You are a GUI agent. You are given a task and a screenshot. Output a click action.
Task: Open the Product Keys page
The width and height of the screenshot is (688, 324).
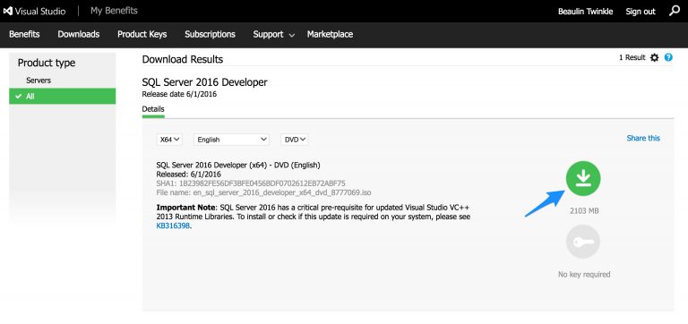(x=142, y=34)
